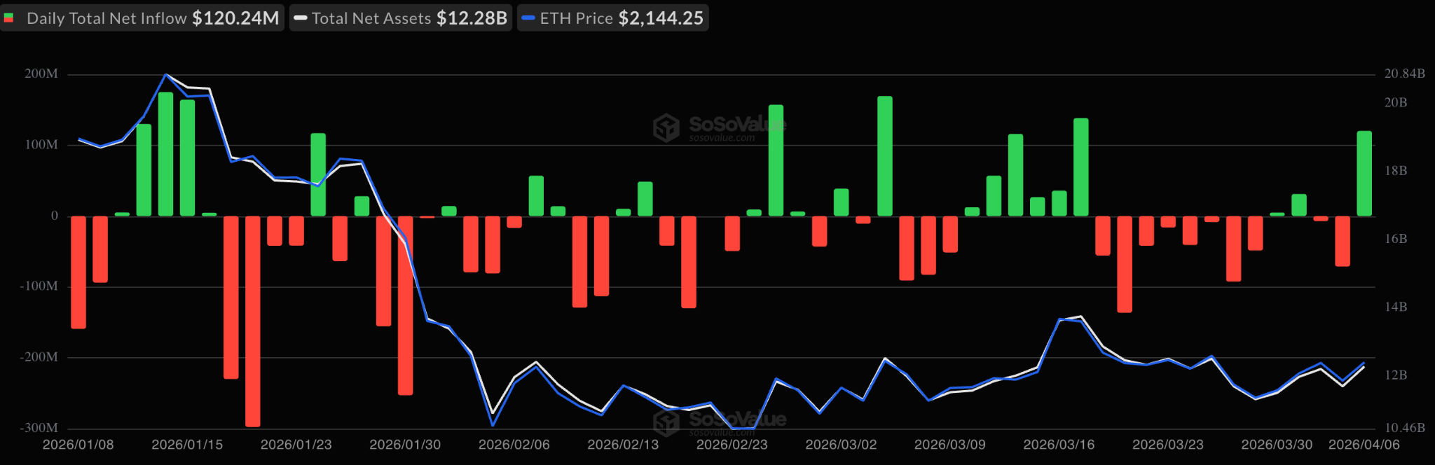This screenshot has height=465, width=1435.
Task: Click the 2026/01/30 date label on x-axis
Action: [x=405, y=445]
